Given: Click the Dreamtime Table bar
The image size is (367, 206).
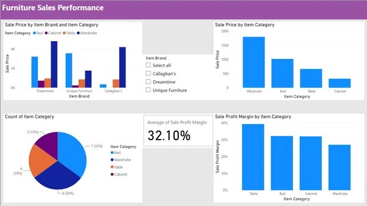Looking at the screenshot, I should click(48, 83).
